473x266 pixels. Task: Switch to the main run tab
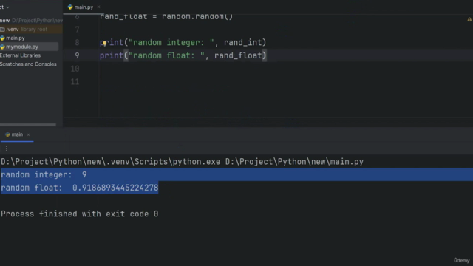pyautogui.click(x=17, y=134)
